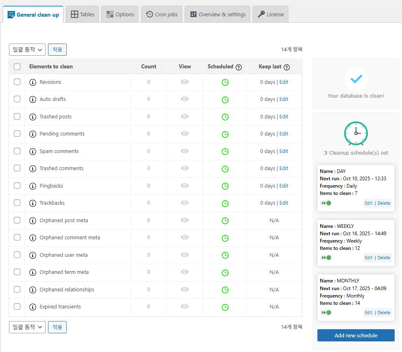The width and height of the screenshot is (402, 352).
Task: Click the help icon next to Scheduled header
Action: 239,67
